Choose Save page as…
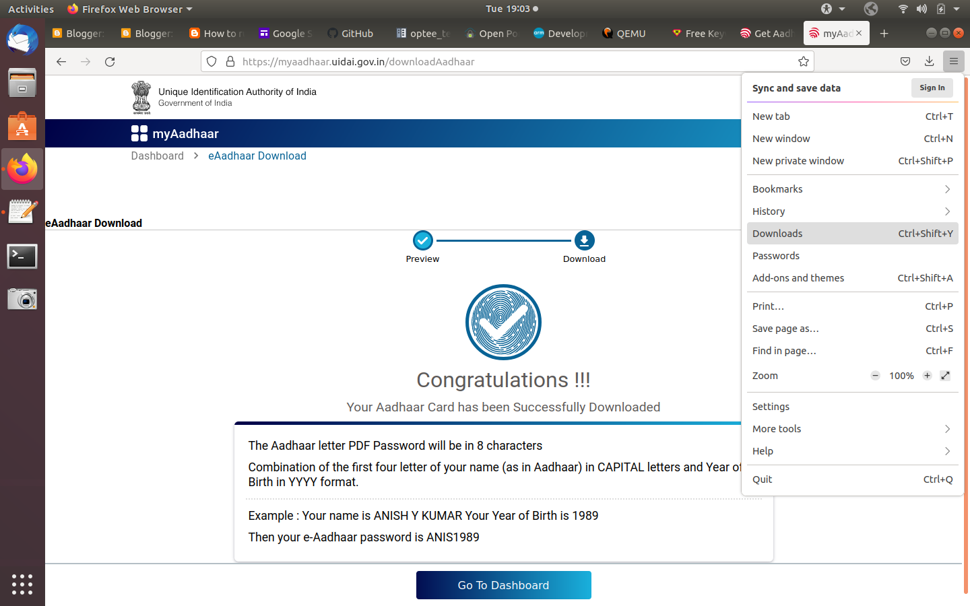 click(x=852, y=329)
